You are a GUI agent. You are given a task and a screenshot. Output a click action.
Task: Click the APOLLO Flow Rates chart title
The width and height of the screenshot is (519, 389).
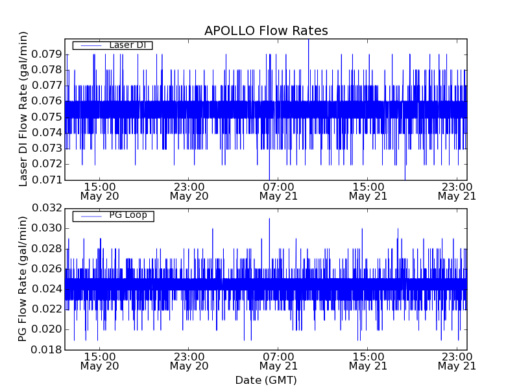pyautogui.click(x=266, y=30)
